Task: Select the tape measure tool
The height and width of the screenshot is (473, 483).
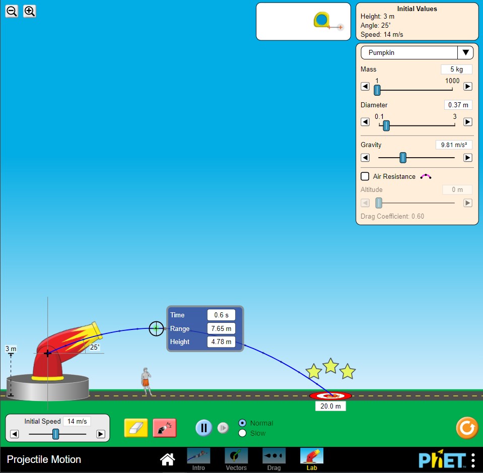Action: (322, 21)
